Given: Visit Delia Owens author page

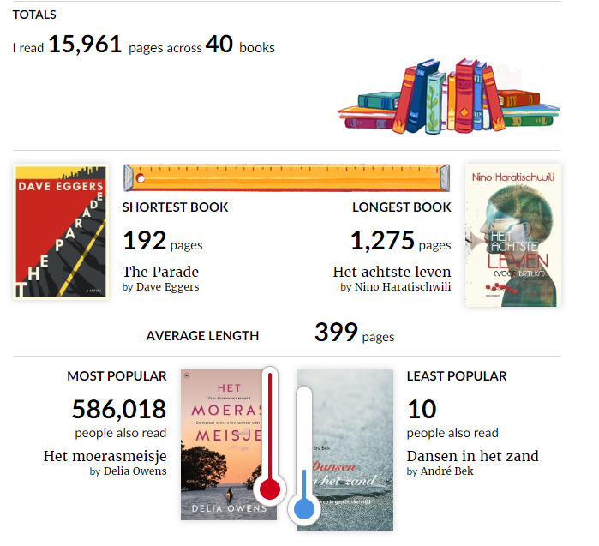Looking at the screenshot, I should click(135, 471).
